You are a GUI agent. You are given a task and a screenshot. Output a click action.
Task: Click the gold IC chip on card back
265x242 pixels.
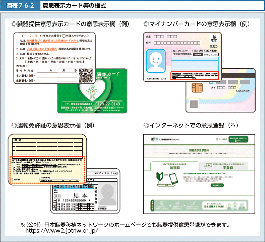click(197, 89)
